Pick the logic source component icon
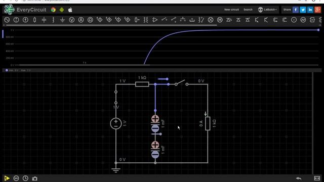 coord(294,20)
